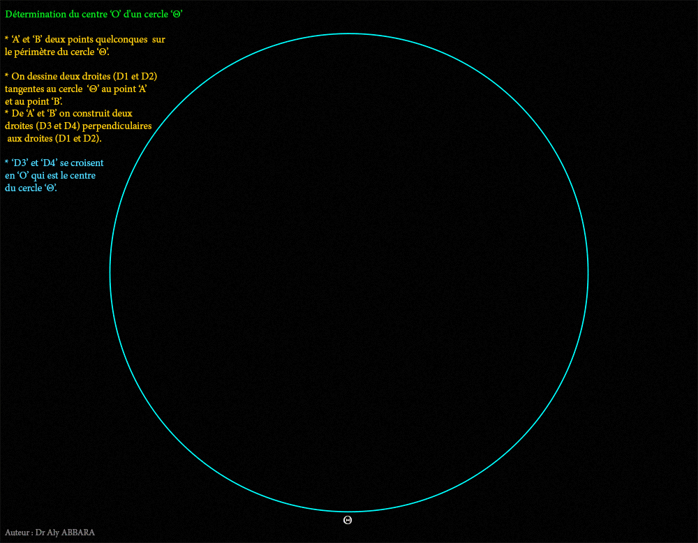Click the Θ label below the circle
Image resolution: width=698 pixels, height=543 pixels.
coord(348,520)
